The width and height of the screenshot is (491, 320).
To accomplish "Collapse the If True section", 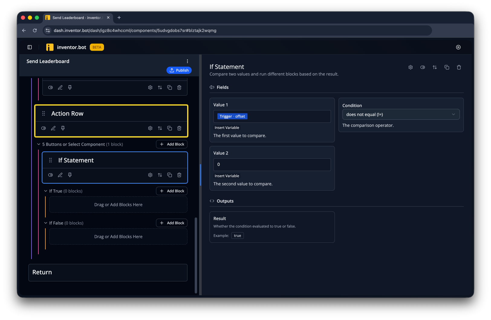I will click(46, 191).
